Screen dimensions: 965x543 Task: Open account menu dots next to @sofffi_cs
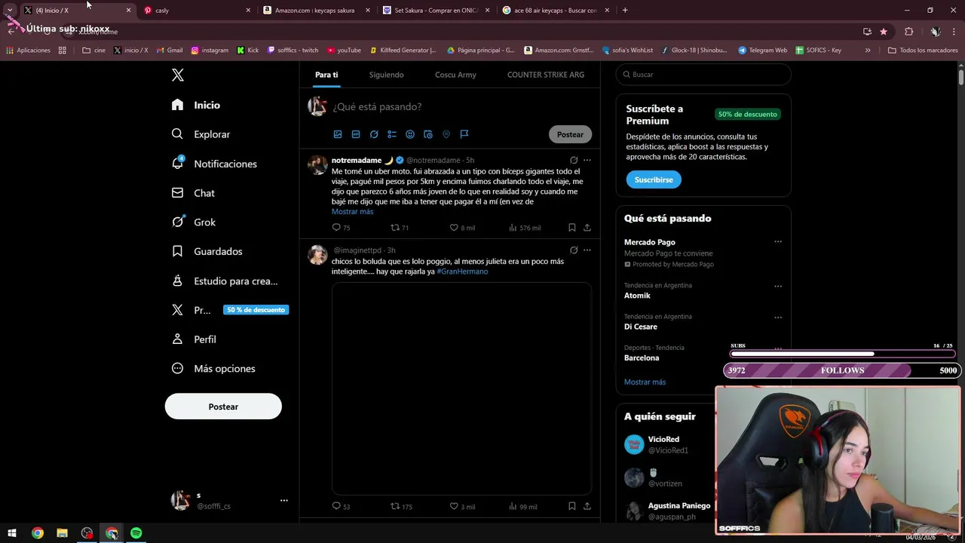point(284,500)
